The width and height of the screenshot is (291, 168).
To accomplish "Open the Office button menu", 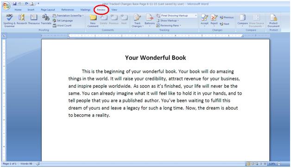I will 6,6.
